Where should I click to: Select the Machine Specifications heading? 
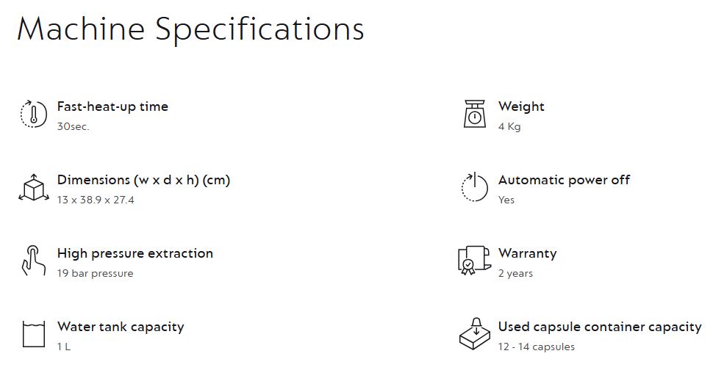(x=190, y=29)
